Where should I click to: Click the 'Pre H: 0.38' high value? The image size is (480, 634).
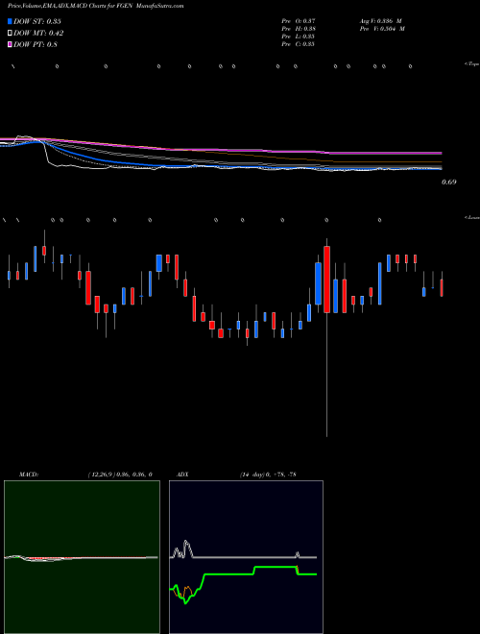tap(299, 29)
